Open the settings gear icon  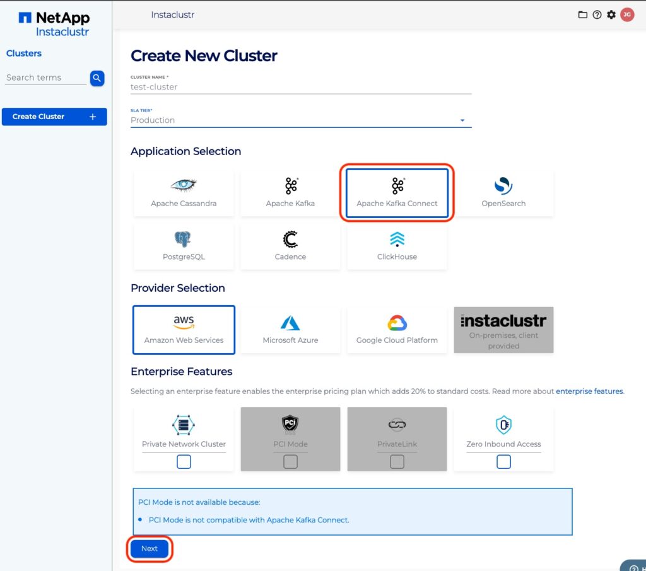click(611, 14)
